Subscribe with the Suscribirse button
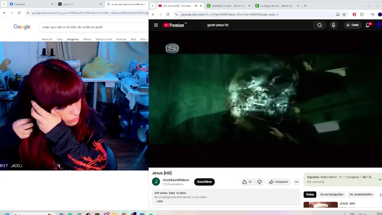This screenshot has width=382, height=215. (x=204, y=182)
